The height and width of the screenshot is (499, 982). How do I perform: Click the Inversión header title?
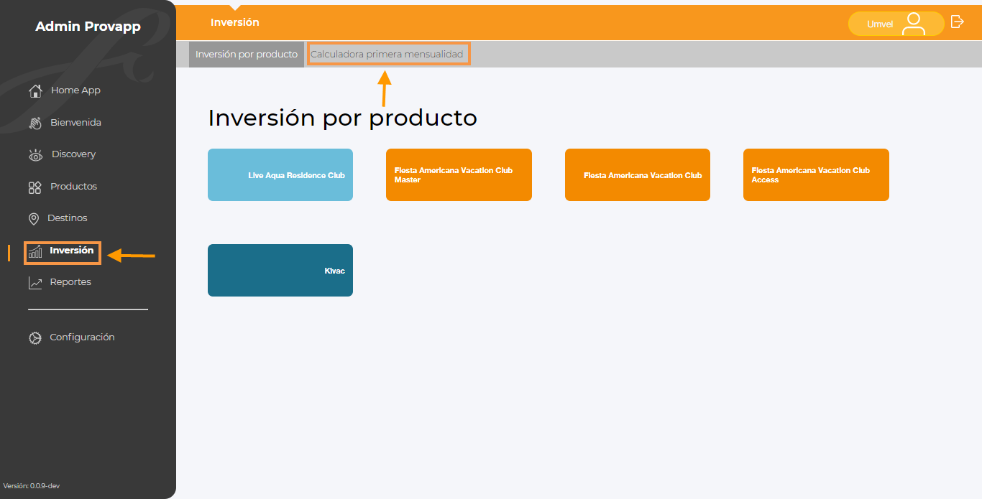tap(235, 22)
